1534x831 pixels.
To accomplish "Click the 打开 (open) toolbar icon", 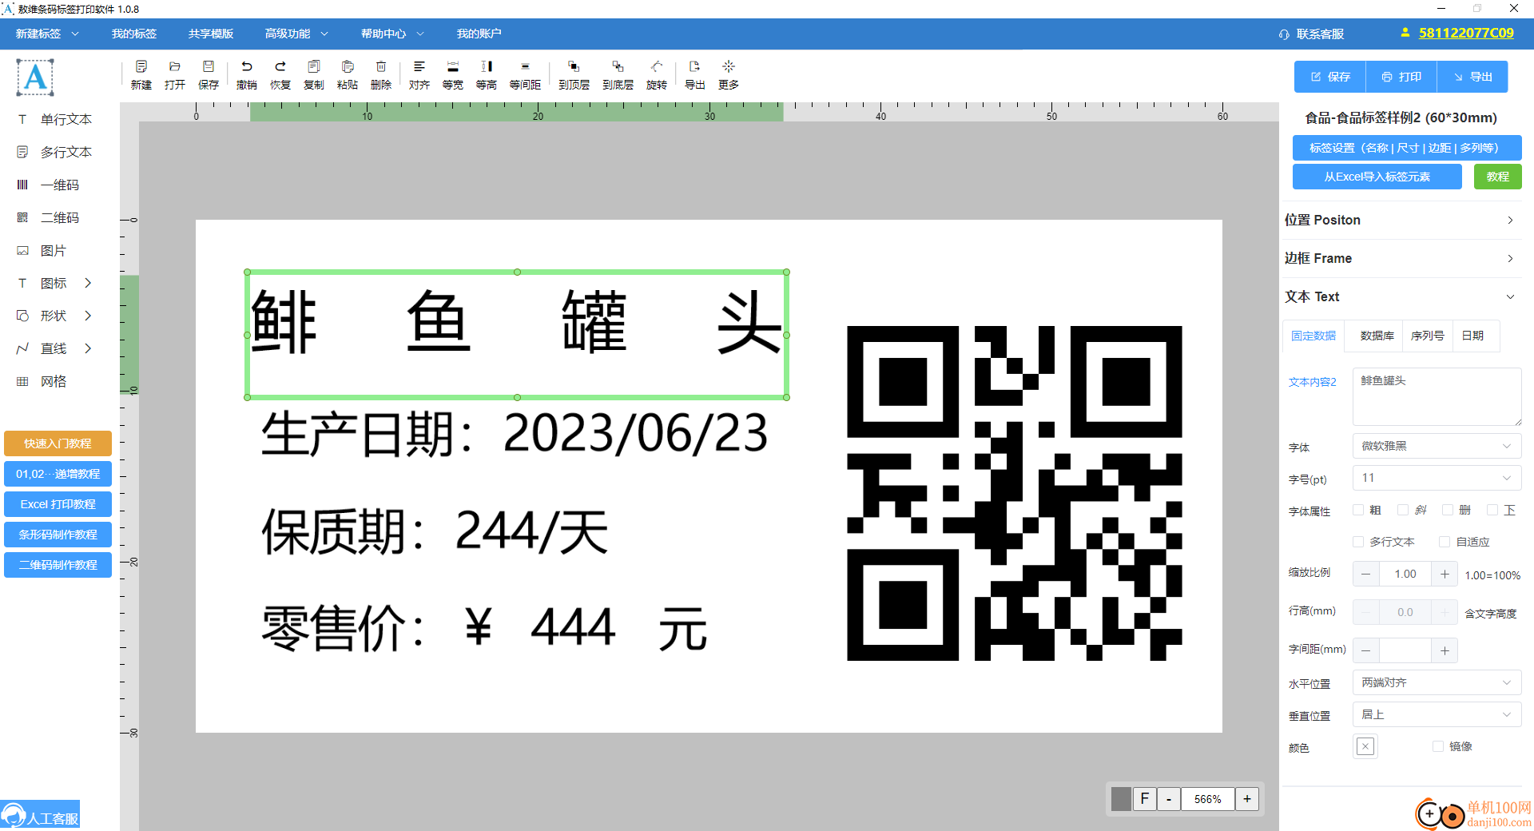I will click(175, 75).
